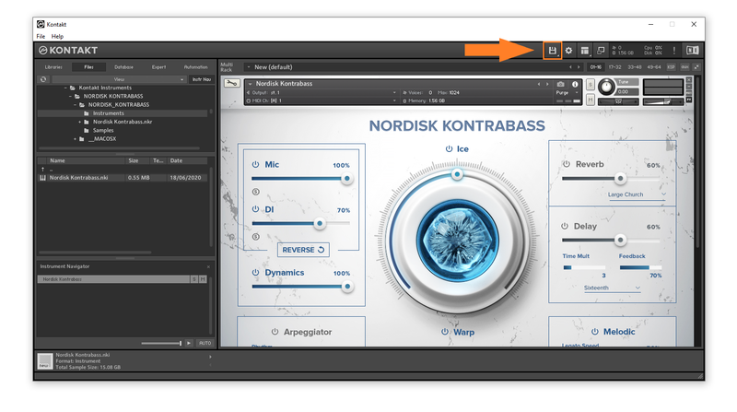Toggle the Arpeggiator power button

click(275, 332)
